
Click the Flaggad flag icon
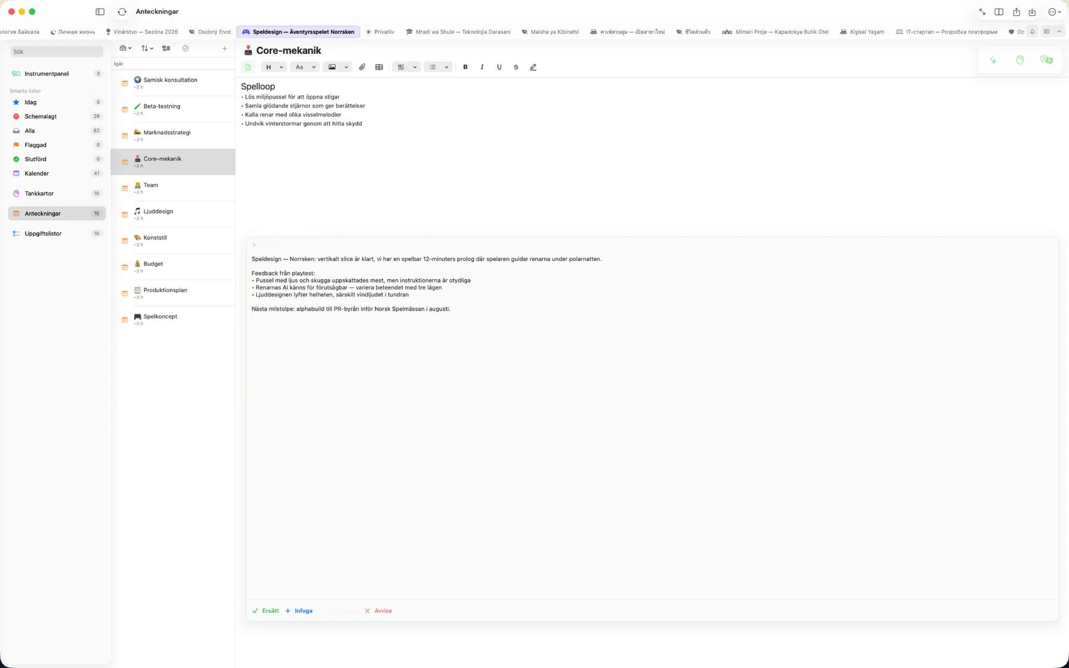(16, 145)
